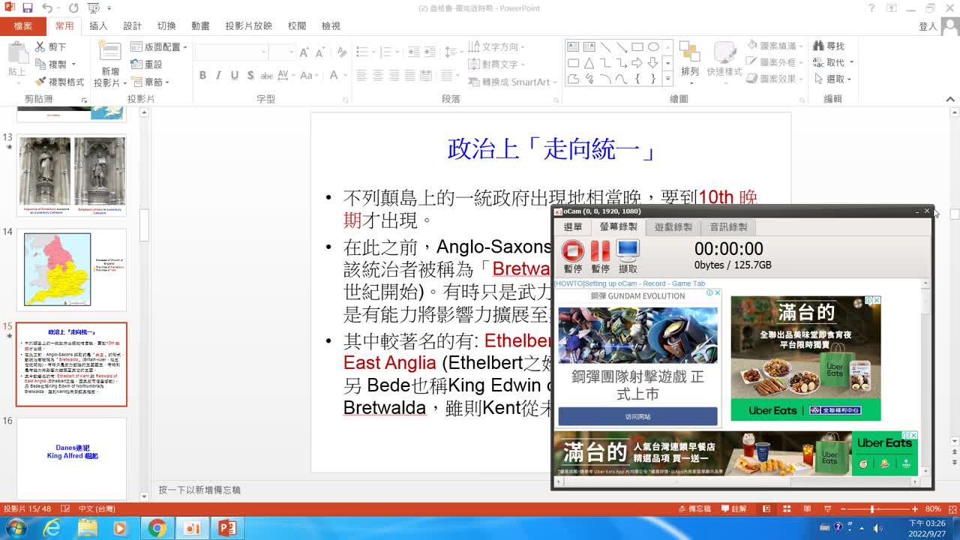The height and width of the screenshot is (540, 960).
Task: Expand Replace (取代) dropdown arrow
Action: click(851, 63)
